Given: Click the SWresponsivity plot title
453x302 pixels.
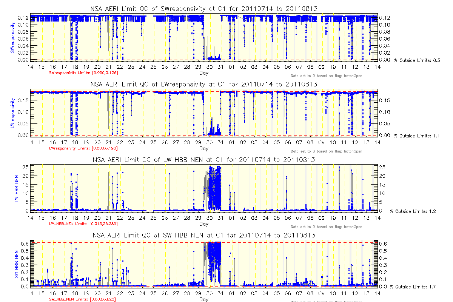Looking at the screenshot, I should point(203,9).
